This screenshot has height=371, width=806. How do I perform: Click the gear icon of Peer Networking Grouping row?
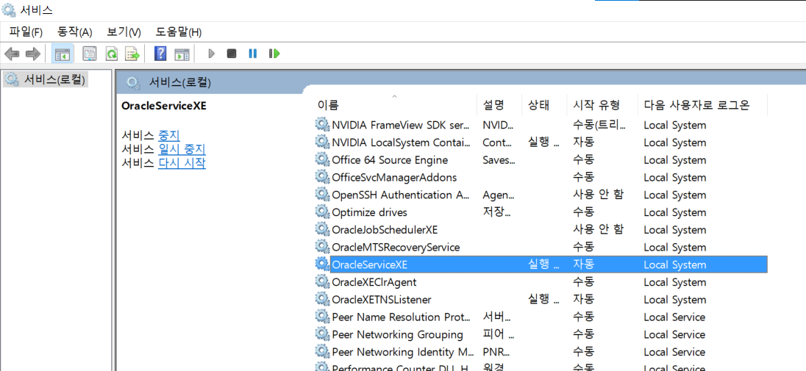pyautogui.click(x=322, y=334)
